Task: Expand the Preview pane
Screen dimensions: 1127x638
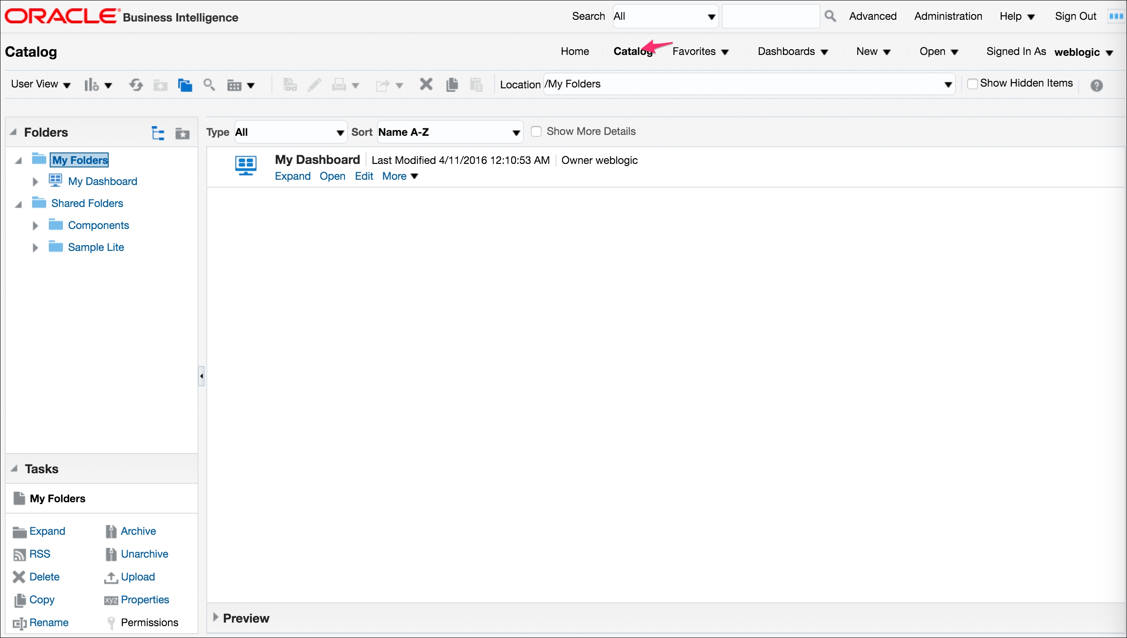Action: pos(216,617)
